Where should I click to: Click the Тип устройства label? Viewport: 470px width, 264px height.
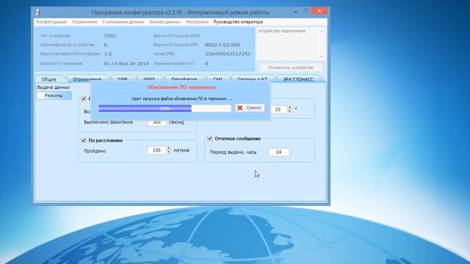click(56, 36)
